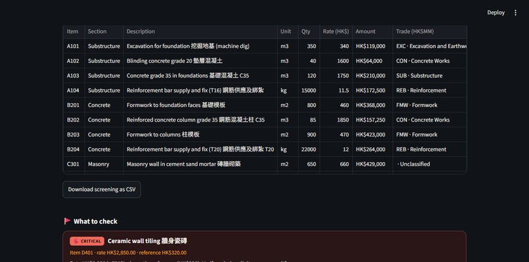Screen dimensions: 529x262
Task: Sort by the Section column header
Action: point(104,32)
